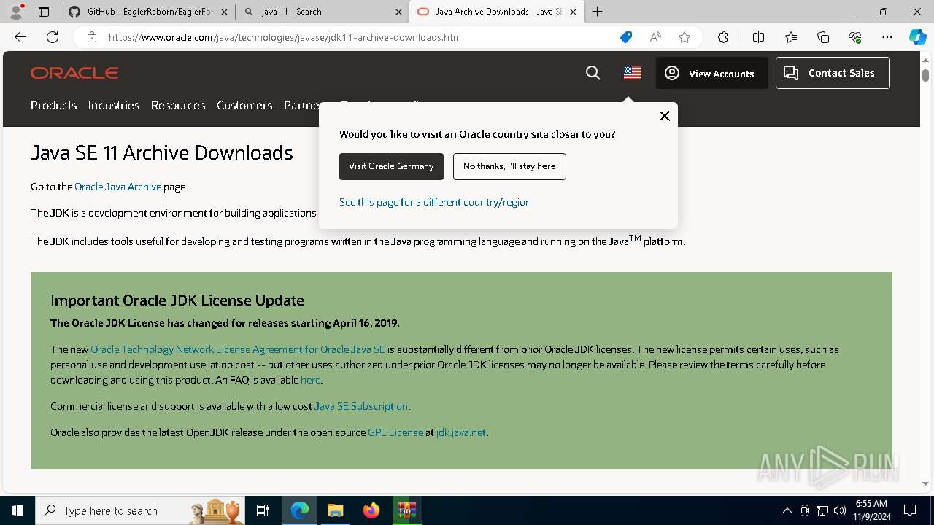Open Collections panel
Viewport: 934px width, 525px height.
tap(823, 37)
